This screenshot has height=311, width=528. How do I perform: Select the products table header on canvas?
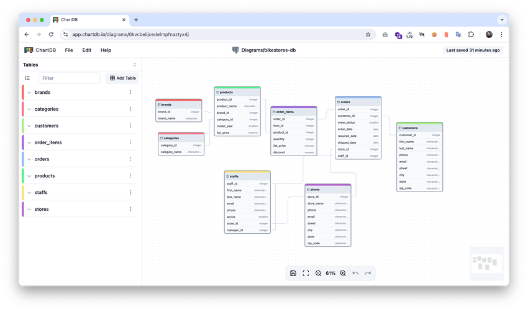237,92
